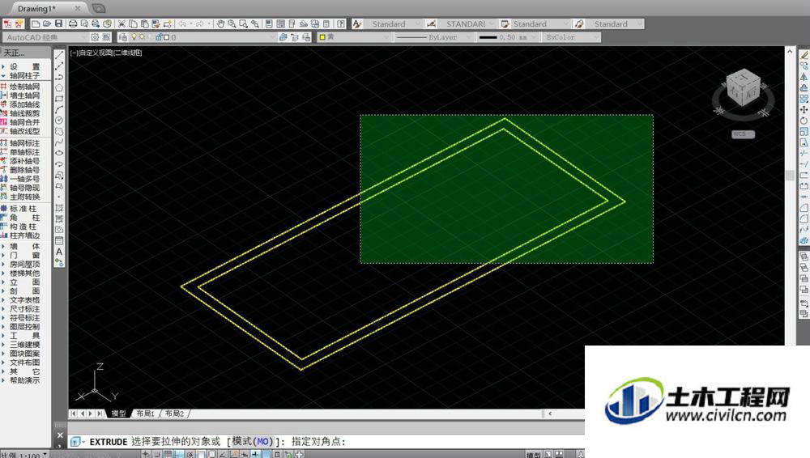Viewport: 810px width, 458px height.
Task: Select the Multiline Text A tool
Action: (59, 252)
